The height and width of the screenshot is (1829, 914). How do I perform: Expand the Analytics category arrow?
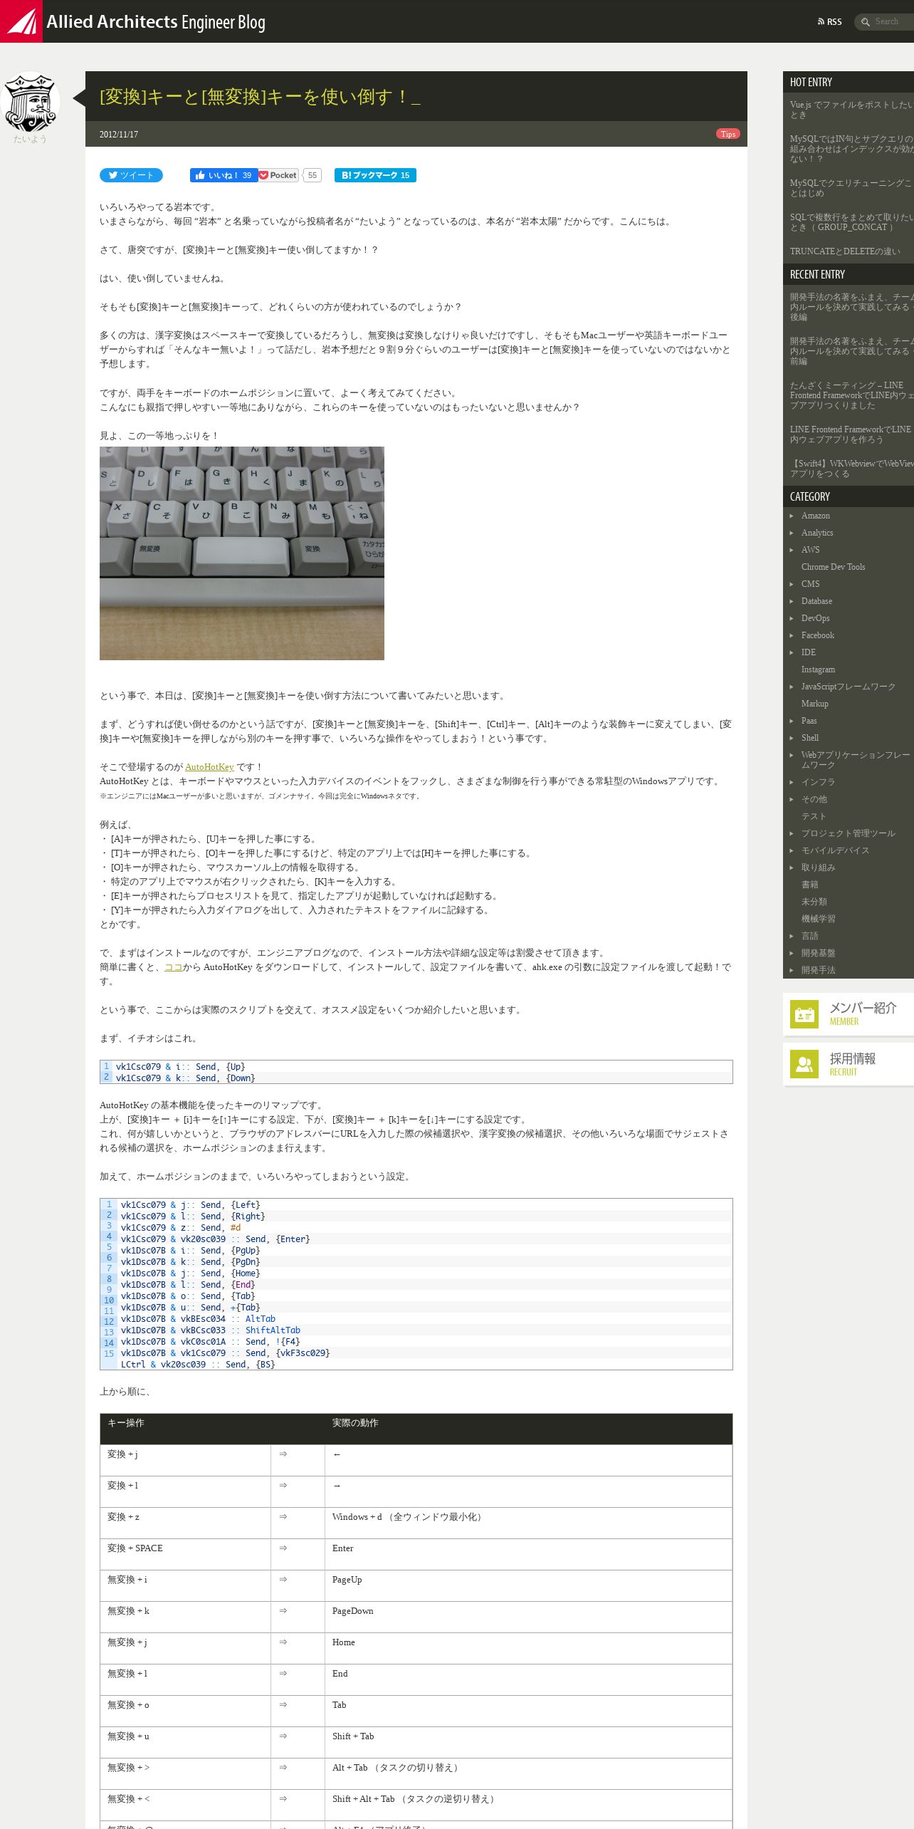792,533
